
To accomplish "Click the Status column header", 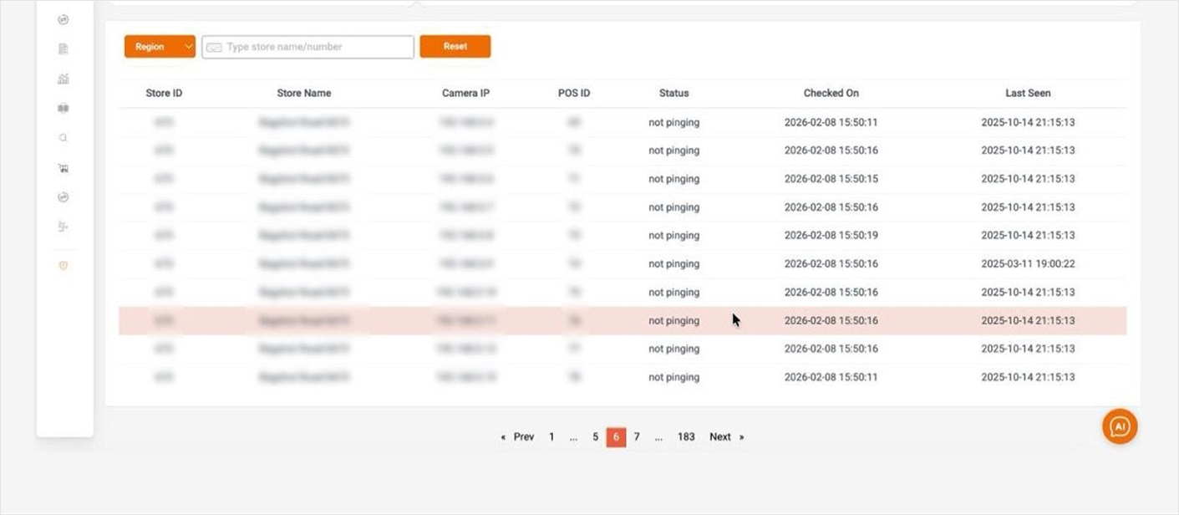I will [673, 93].
